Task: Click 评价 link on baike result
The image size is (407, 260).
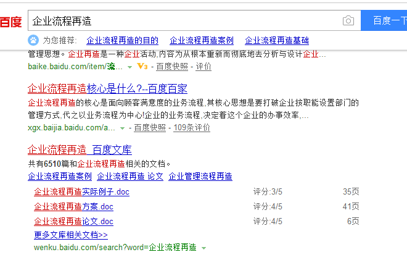Action: click(203, 67)
